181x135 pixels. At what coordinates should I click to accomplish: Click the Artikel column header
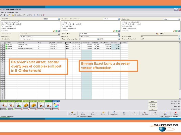click(x=13, y=43)
